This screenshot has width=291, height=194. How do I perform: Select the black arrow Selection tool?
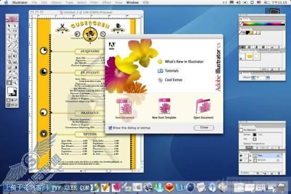(x=9, y=26)
